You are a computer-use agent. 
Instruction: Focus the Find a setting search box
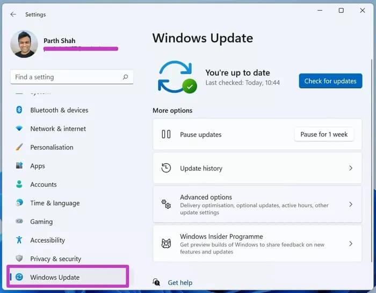[71, 77]
